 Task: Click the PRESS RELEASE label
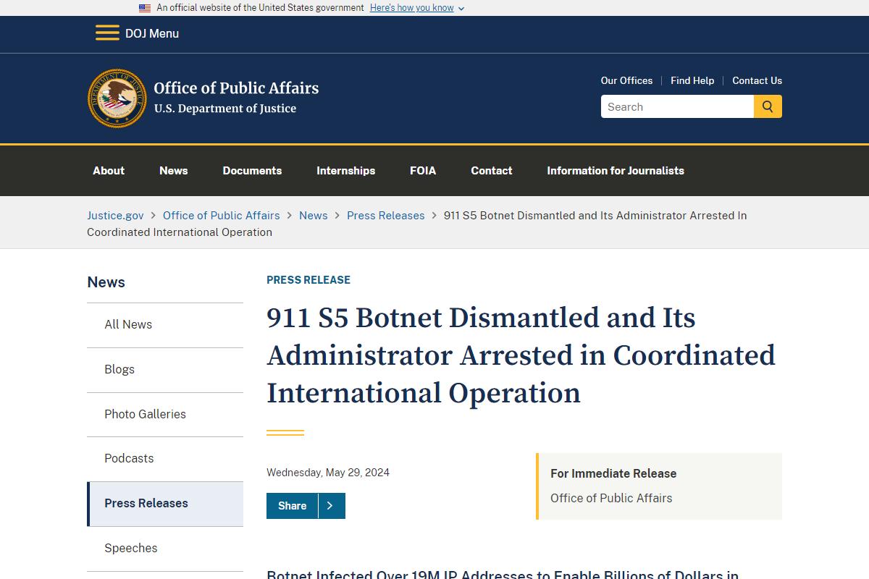pos(308,280)
